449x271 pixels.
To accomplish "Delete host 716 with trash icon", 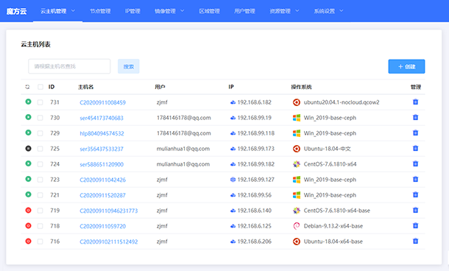I will pyautogui.click(x=415, y=242).
